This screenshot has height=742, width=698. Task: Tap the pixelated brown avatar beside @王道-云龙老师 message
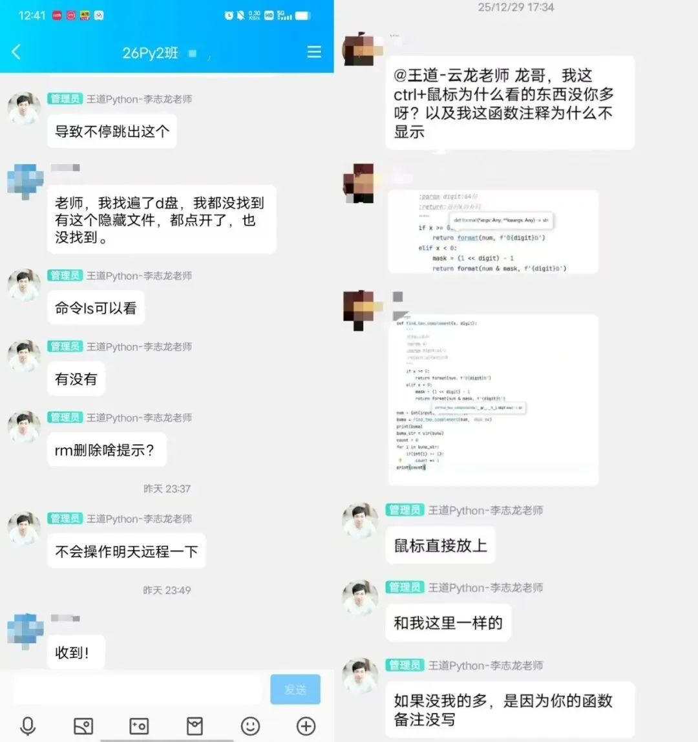coord(362,48)
